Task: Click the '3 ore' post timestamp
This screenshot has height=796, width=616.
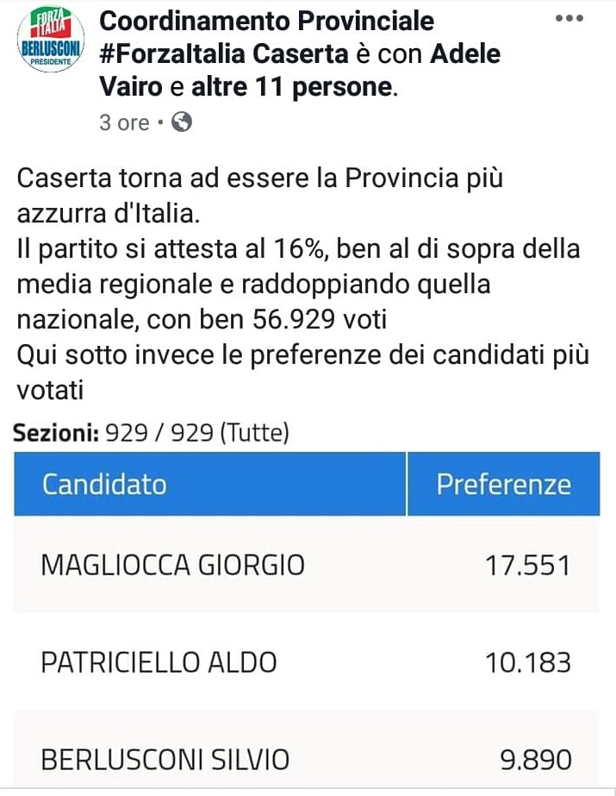Action: pos(124,123)
